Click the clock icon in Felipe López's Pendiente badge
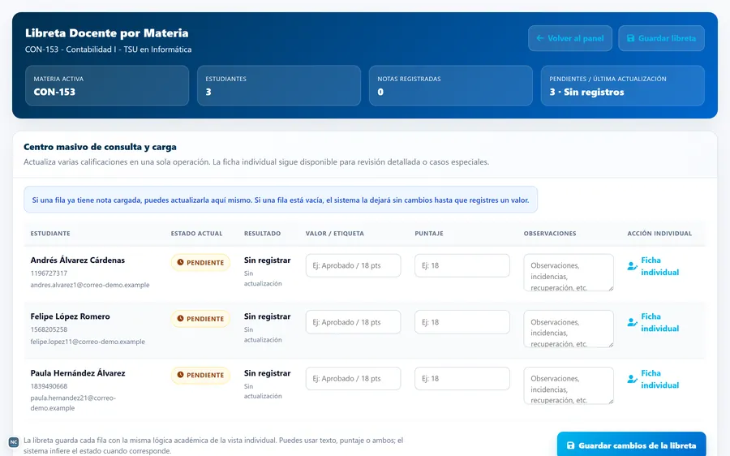730x456 pixels. pyautogui.click(x=180, y=319)
